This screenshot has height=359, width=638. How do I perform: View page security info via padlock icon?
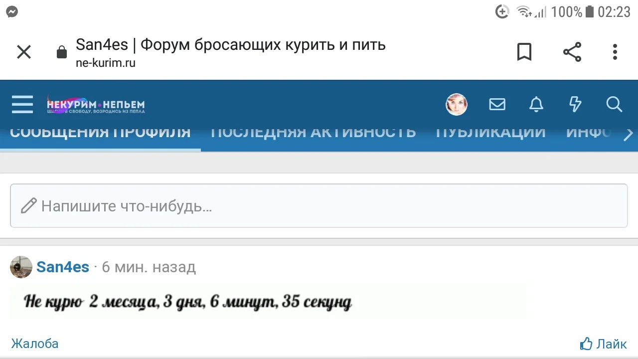point(61,51)
